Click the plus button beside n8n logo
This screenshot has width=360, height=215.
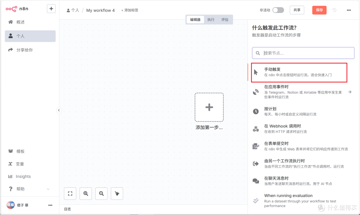click(51, 9)
